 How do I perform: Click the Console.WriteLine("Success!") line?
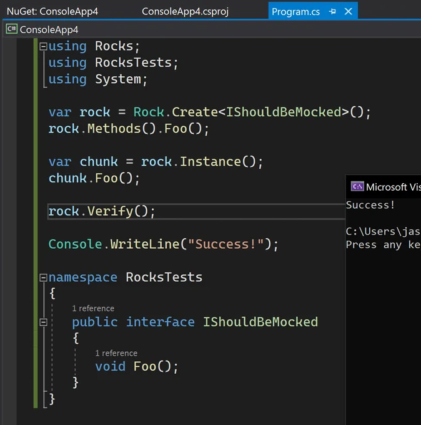[x=164, y=244]
